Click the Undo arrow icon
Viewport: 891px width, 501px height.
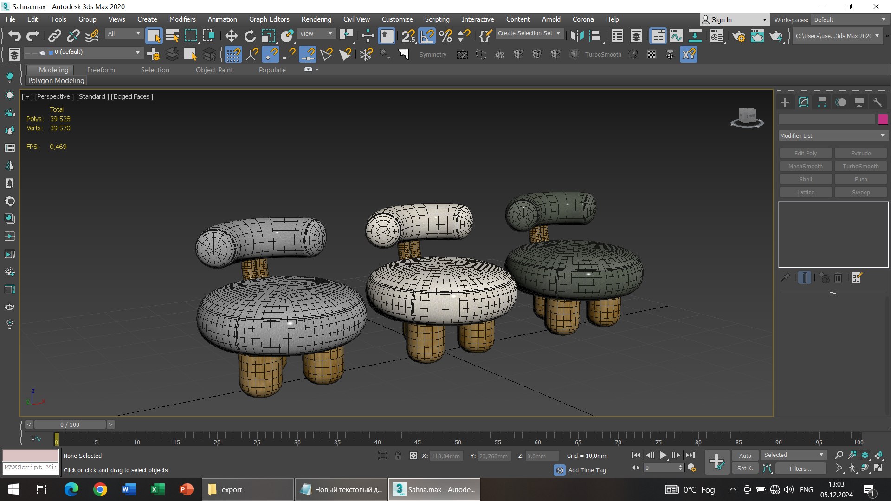[14, 36]
